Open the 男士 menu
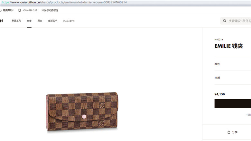The width and height of the screenshot is (251, 141). (x=40, y=21)
